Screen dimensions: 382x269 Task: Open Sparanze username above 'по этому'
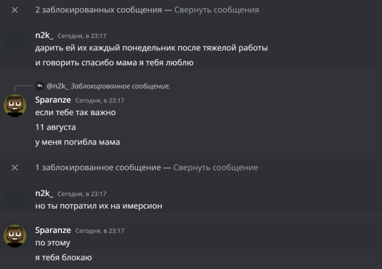[53, 230]
